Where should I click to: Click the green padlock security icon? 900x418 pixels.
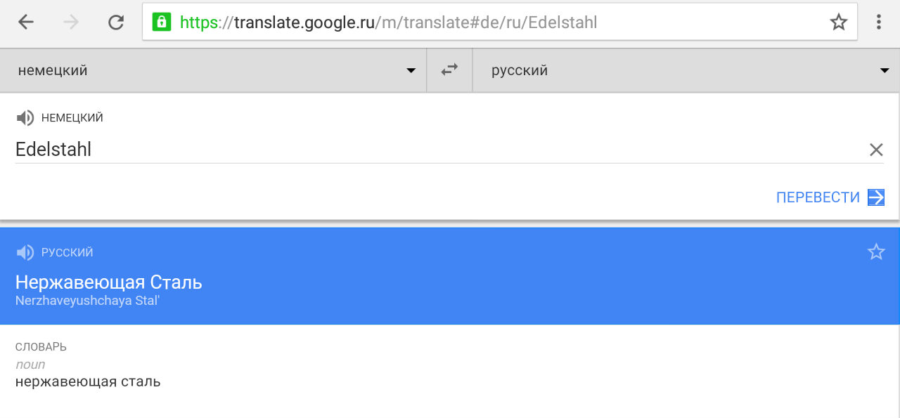[x=162, y=22]
